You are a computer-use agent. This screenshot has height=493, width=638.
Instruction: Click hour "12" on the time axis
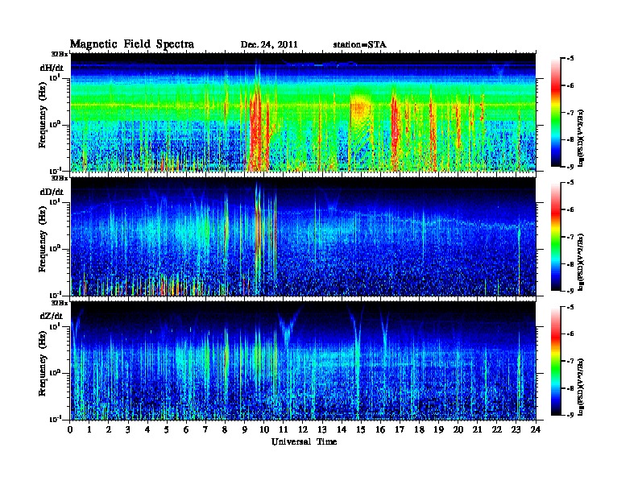(303, 430)
